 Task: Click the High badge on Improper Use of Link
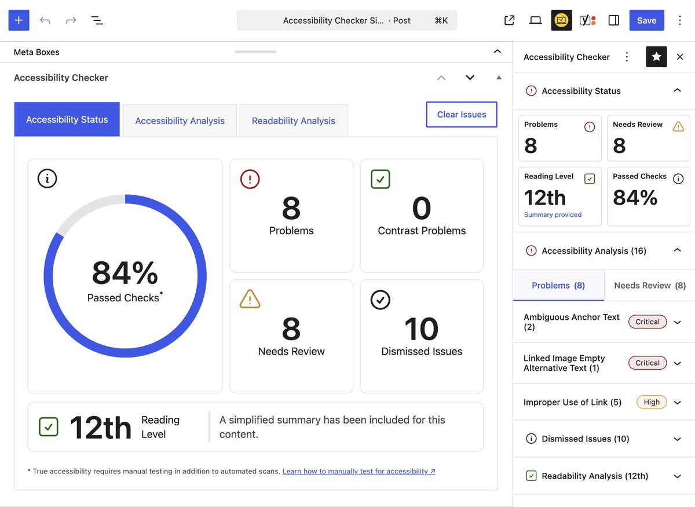click(652, 402)
